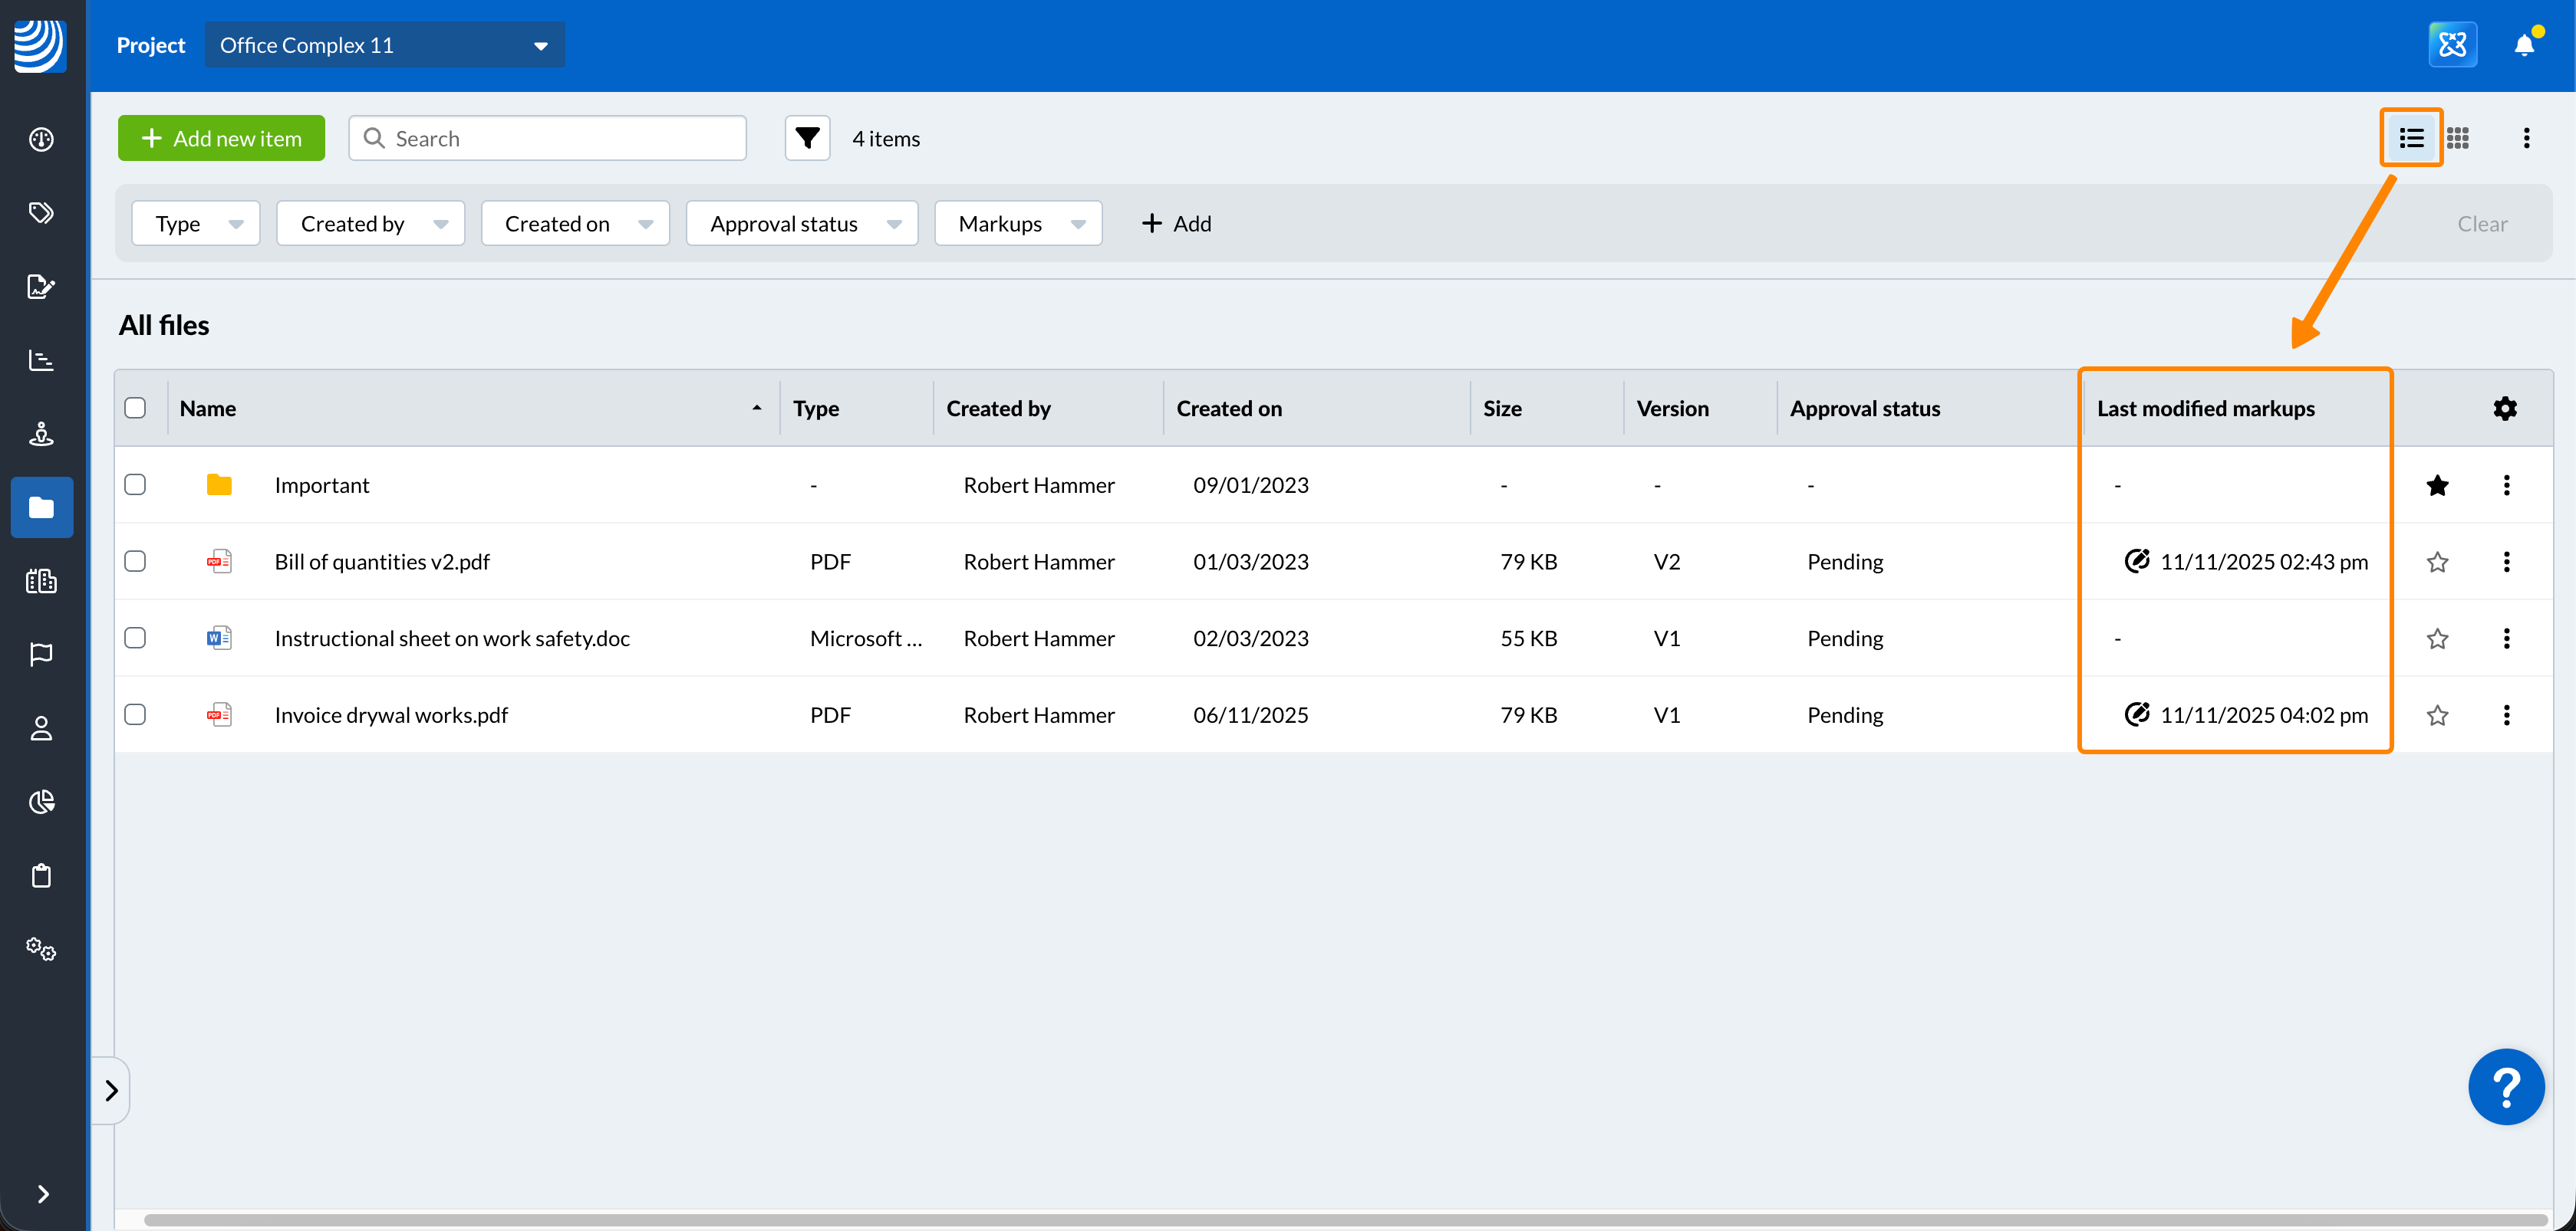Click the Add filter button
The image size is (2576, 1231).
pos(1176,224)
